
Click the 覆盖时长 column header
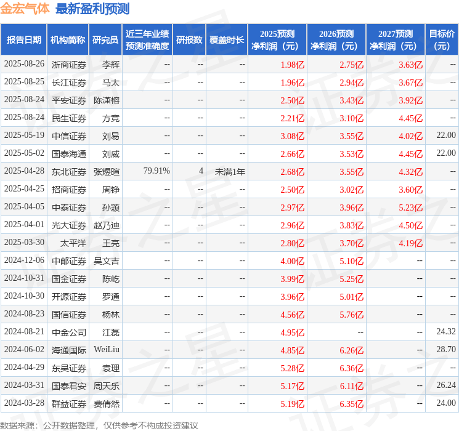[227, 40]
